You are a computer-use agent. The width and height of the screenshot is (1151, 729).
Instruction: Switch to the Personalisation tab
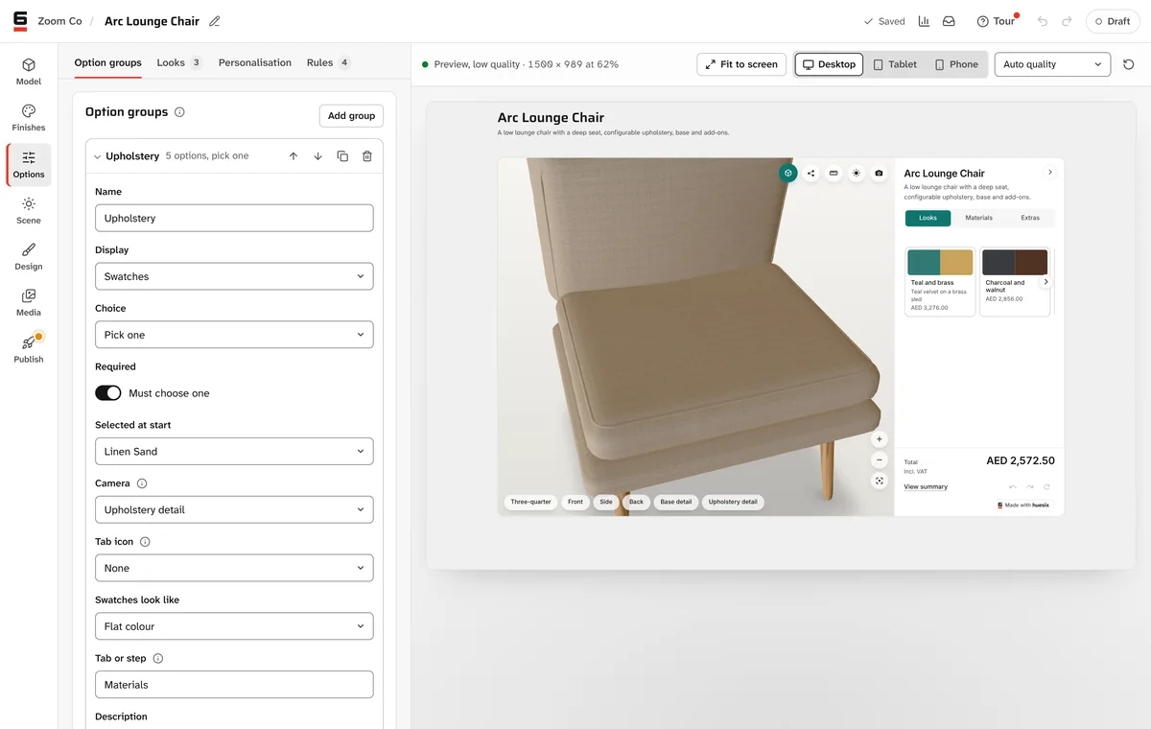click(x=255, y=62)
